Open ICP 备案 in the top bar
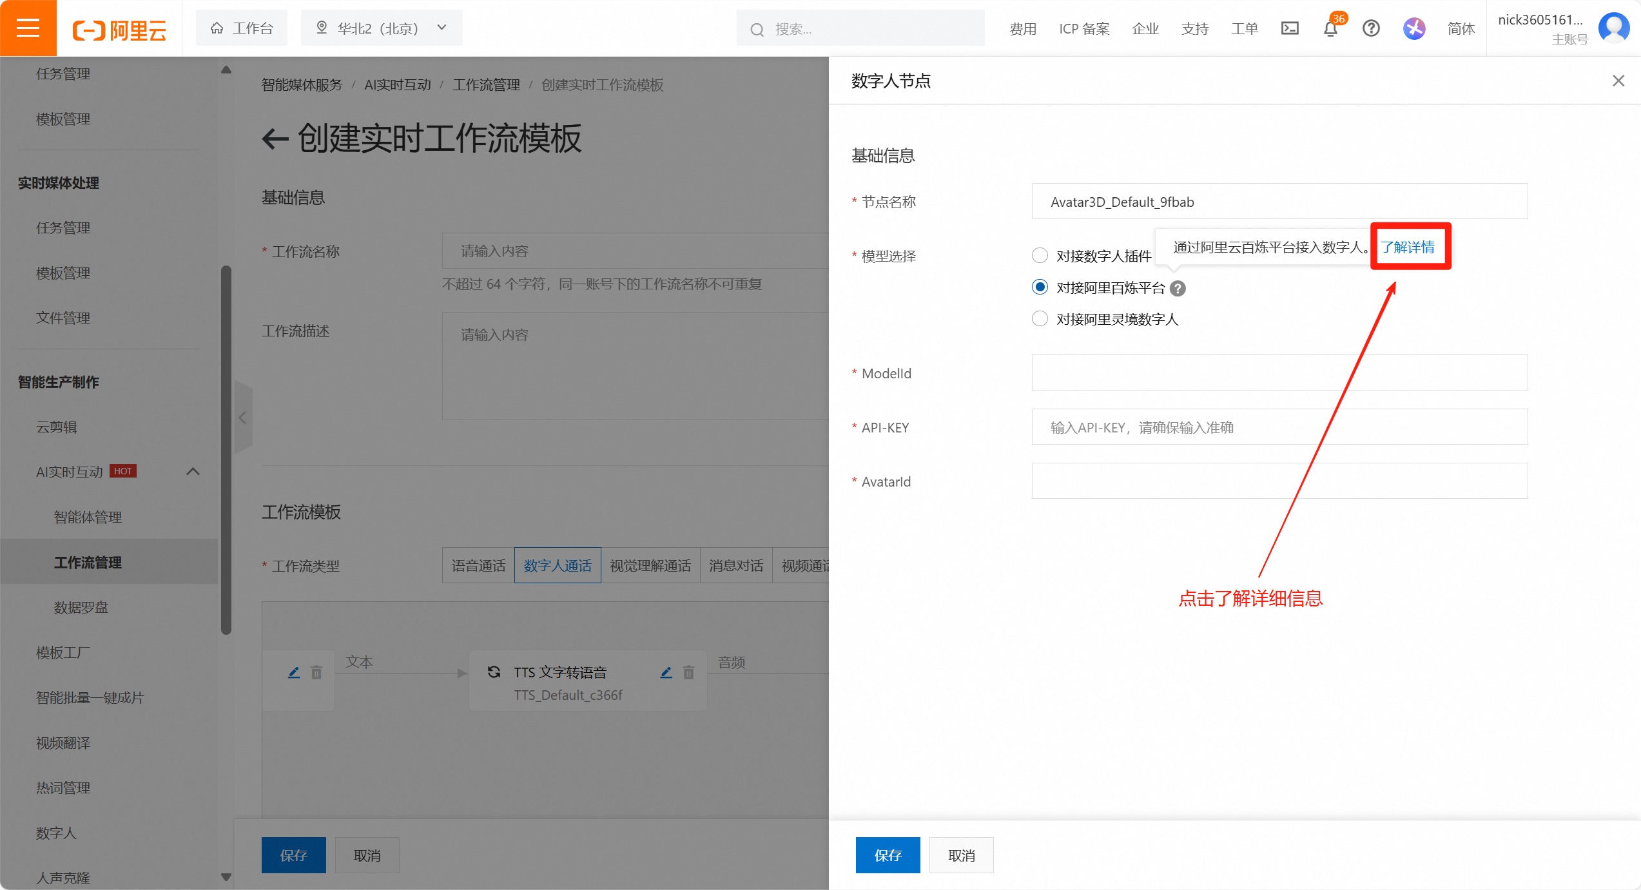Screen dimensions: 1641x890 [x=1084, y=29]
